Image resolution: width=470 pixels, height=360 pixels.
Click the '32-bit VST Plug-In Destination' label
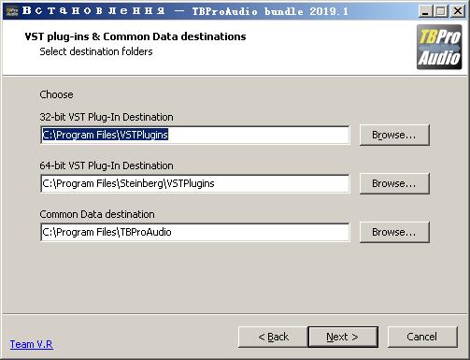tap(107, 117)
